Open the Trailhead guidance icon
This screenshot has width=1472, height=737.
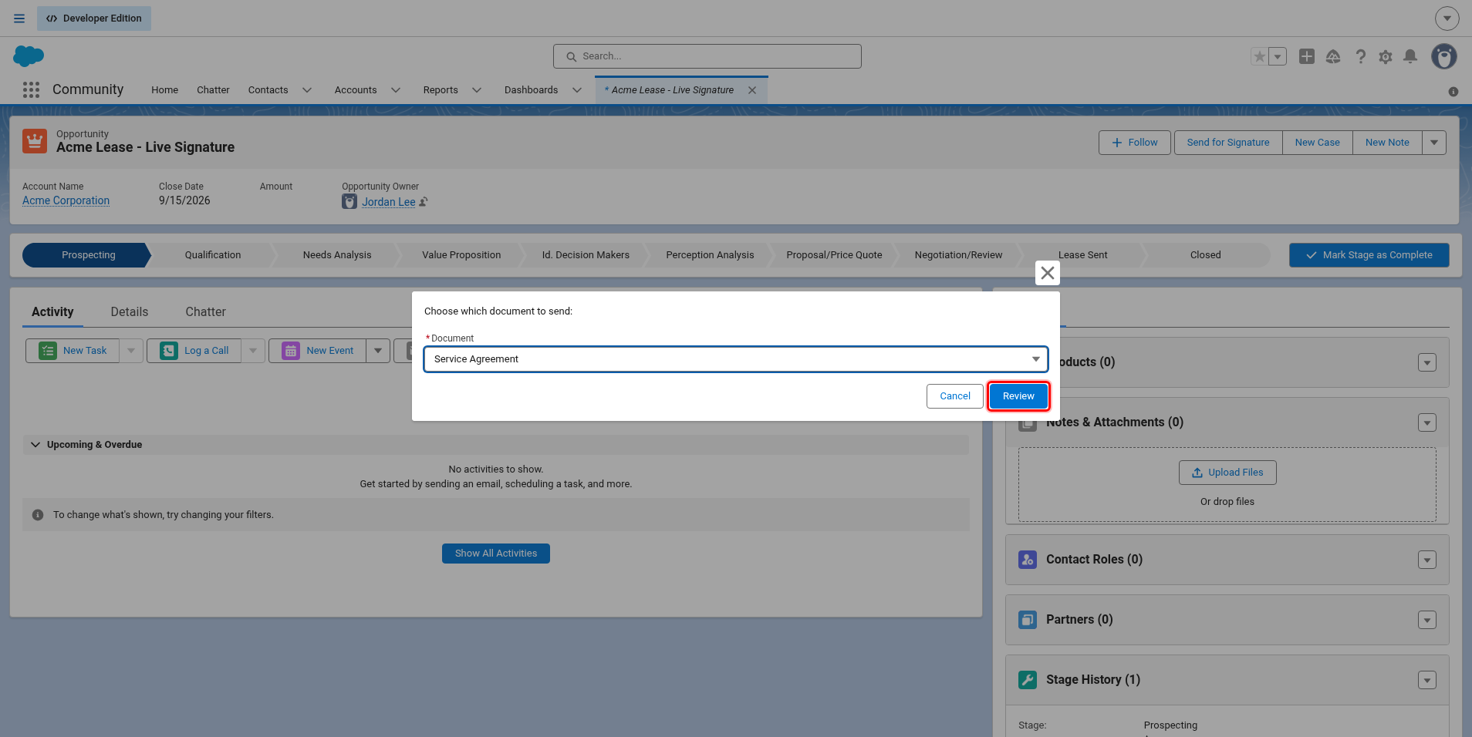pyautogui.click(x=1333, y=56)
